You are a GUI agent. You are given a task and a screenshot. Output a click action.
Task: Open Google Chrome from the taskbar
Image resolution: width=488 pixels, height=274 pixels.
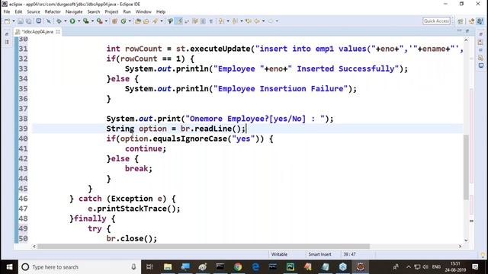pyautogui.click(x=238, y=267)
